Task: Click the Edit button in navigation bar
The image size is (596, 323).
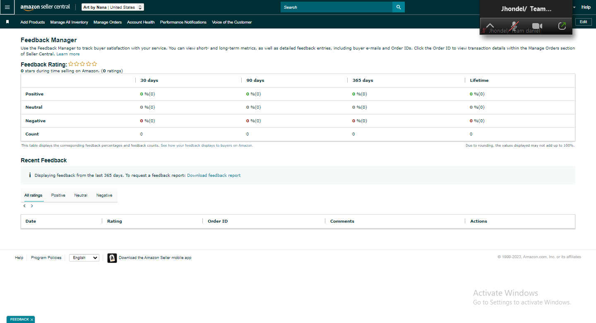Action: 583,22
